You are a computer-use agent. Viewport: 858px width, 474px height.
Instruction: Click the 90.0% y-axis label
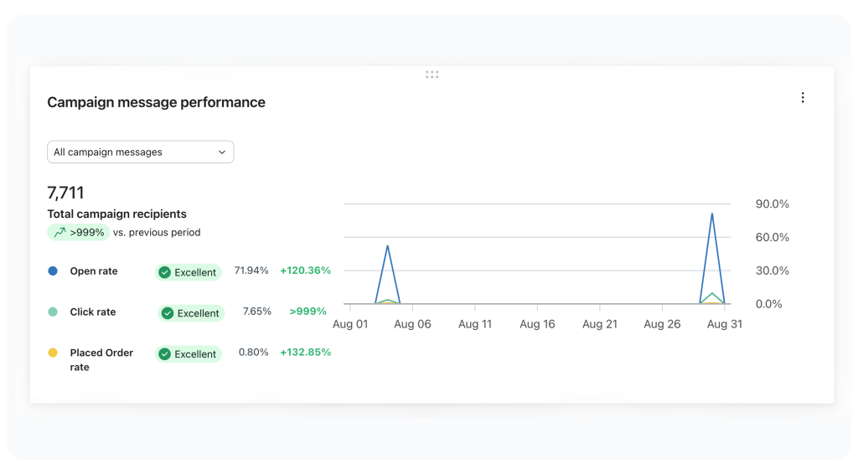point(772,204)
